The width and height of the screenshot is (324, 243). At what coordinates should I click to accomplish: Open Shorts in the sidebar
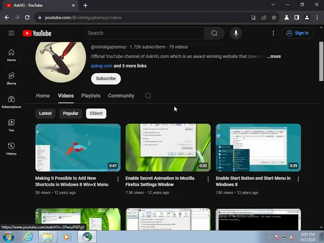pos(11,79)
